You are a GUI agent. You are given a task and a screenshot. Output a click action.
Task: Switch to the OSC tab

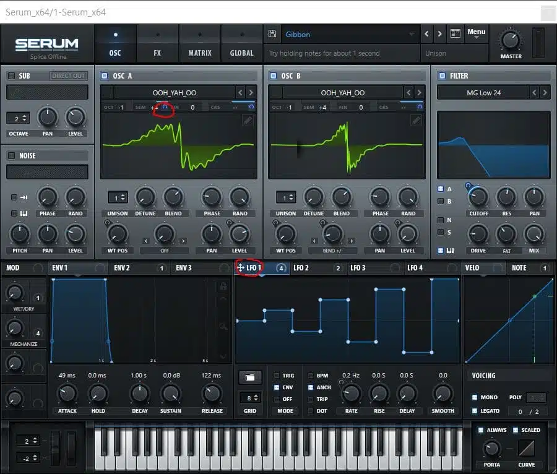pos(115,44)
